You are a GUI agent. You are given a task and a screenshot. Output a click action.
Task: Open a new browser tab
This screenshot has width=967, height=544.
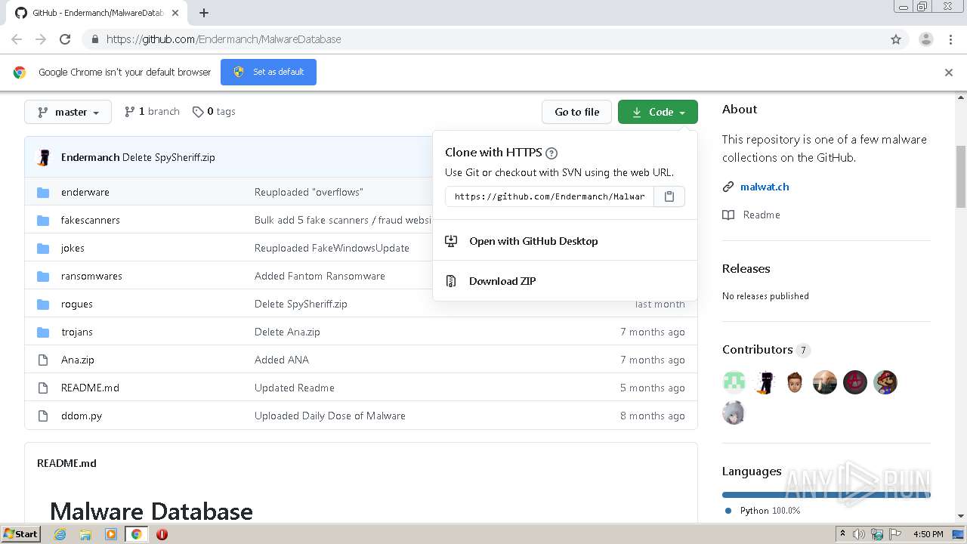204,13
